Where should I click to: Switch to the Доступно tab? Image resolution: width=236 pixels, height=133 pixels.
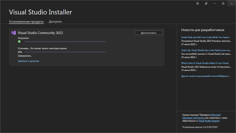click(x=55, y=22)
